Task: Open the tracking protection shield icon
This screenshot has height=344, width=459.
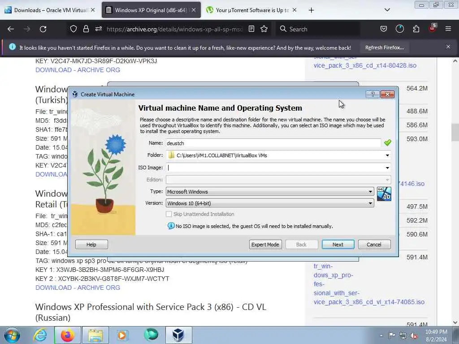Action: click(x=74, y=29)
